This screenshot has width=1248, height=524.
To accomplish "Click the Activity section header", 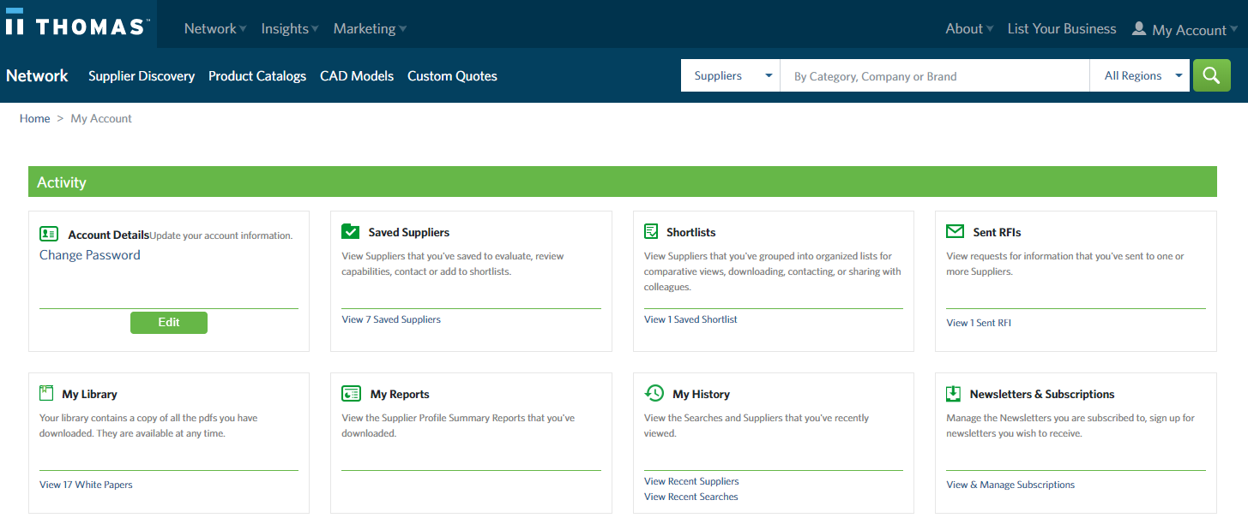I will pos(623,182).
